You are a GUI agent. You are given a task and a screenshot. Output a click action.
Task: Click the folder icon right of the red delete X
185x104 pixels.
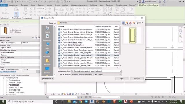[134, 23]
